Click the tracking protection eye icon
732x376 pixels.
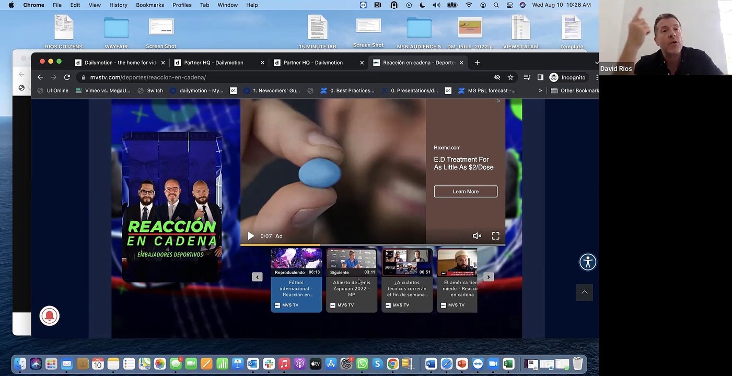tap(497, 77)
